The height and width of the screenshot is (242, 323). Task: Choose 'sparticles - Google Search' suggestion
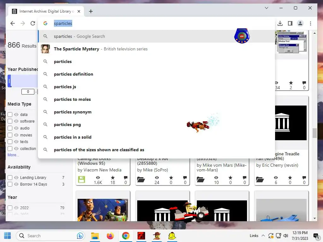(x=156, y=36)
